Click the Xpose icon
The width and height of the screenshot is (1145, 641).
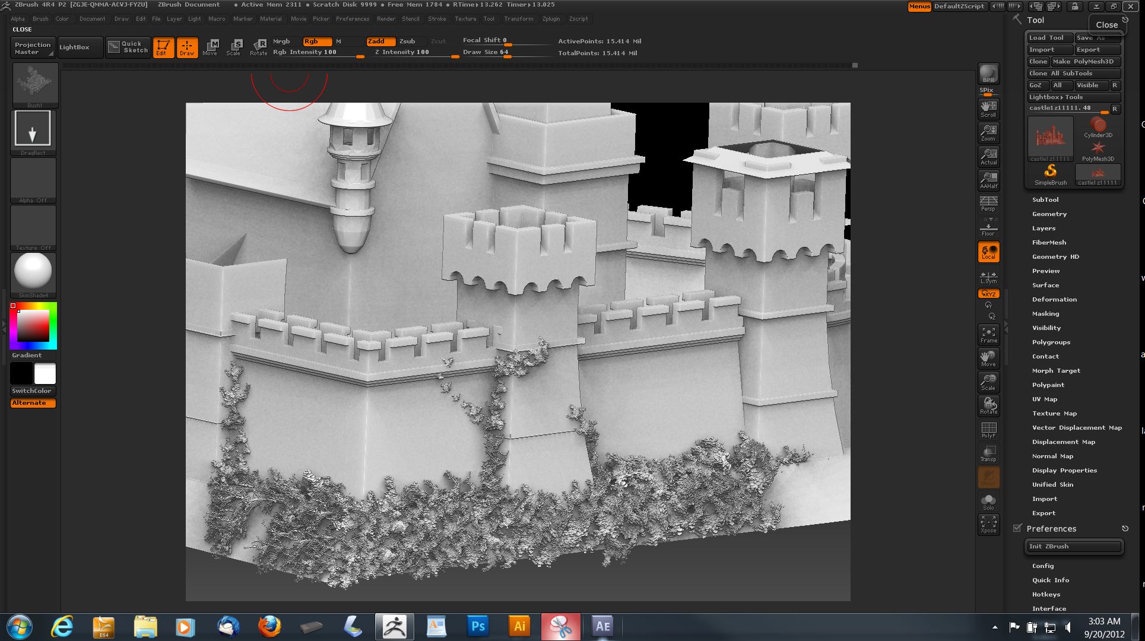(988, 525)
